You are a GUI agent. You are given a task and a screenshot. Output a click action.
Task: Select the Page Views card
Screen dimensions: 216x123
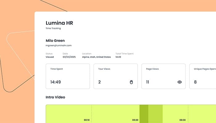pos(163,76)
